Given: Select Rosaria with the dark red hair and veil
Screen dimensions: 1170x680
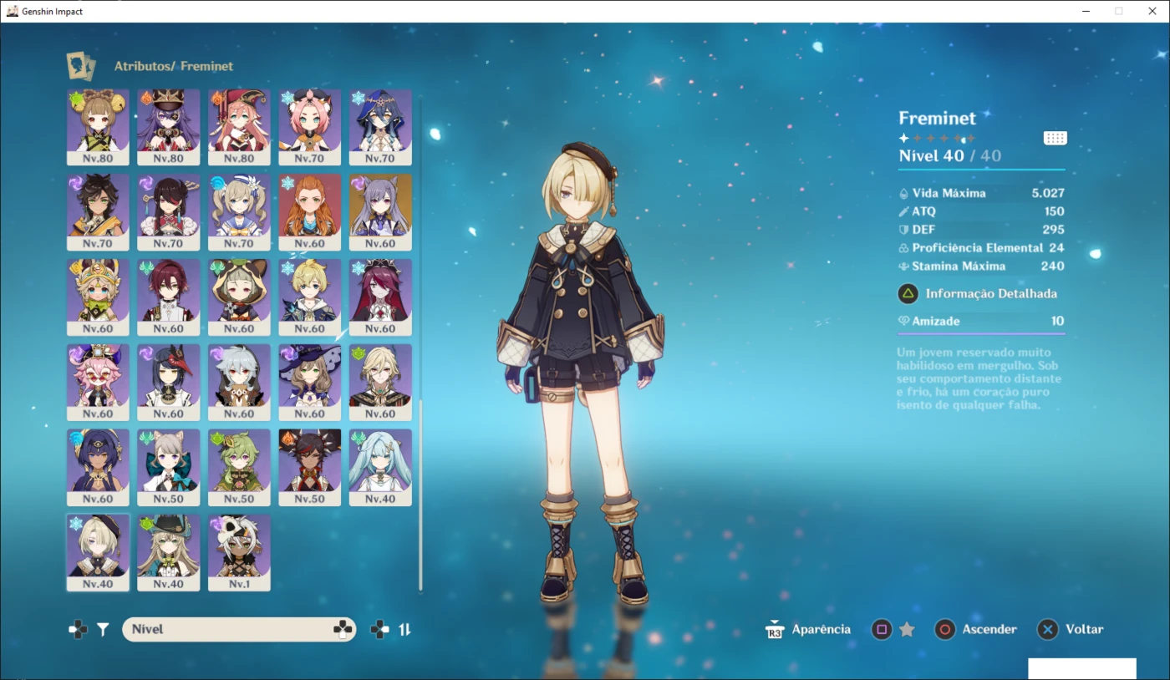Looking at the screenshot, I should click(380, 297).
